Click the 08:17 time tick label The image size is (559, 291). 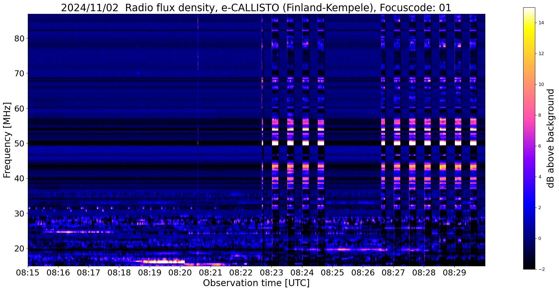coord(89,273)
